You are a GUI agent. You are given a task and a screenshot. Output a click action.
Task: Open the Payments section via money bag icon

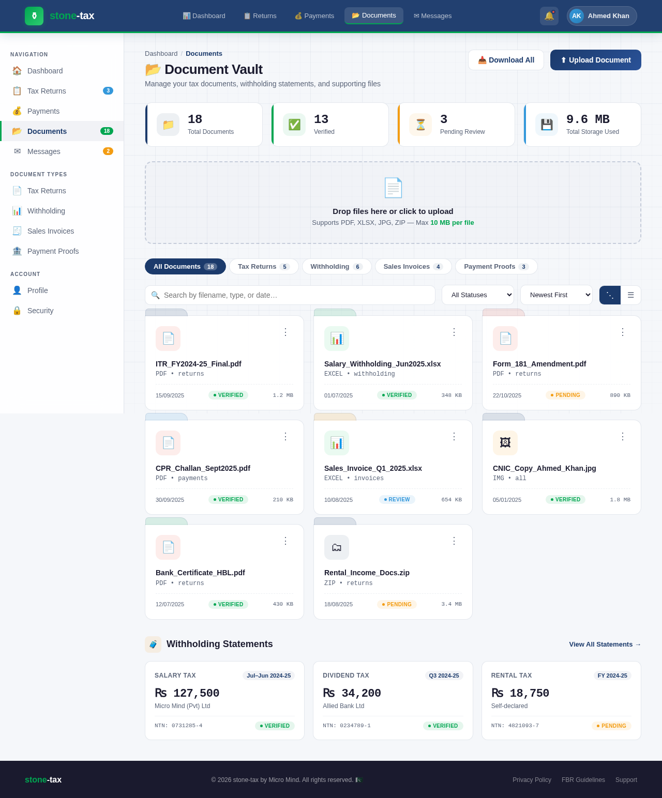point(17,111)
